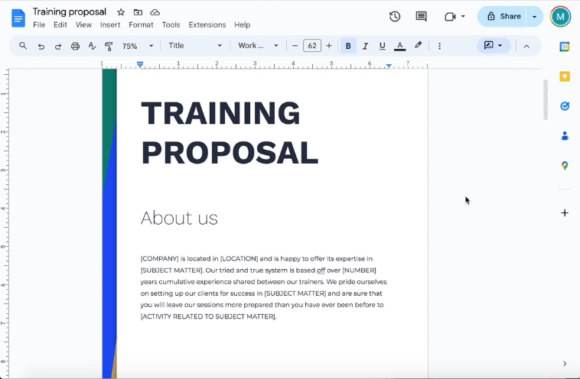Open the search menus magnifier
The image size is (580, 379).
[x=23, y=46]
